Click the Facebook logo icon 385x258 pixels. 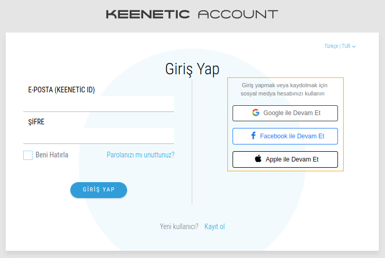[253, 136]
